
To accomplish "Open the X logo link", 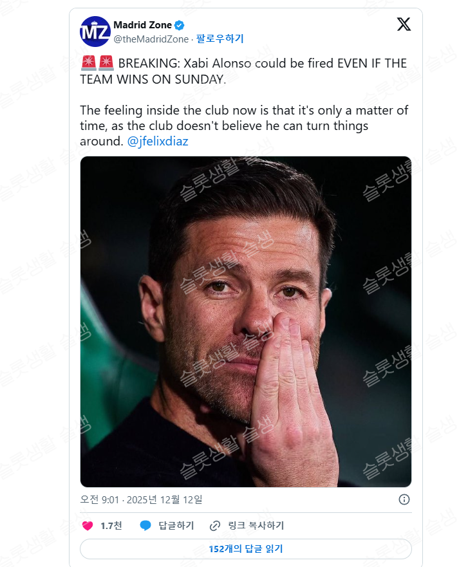I will [404, 25].
